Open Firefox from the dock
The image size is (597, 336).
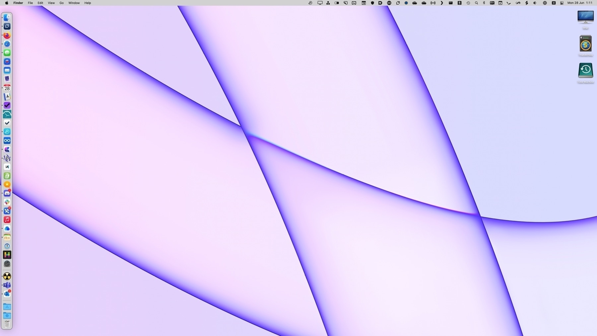pos(7,35)
